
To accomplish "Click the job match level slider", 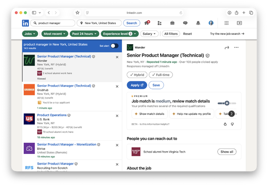I will coord(227,103).
